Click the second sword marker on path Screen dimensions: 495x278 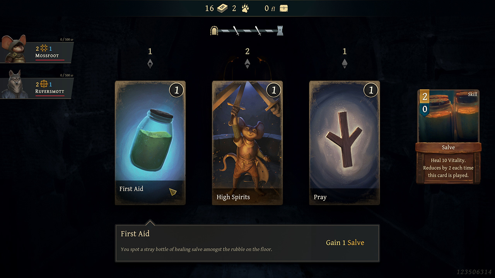point(258,31)
